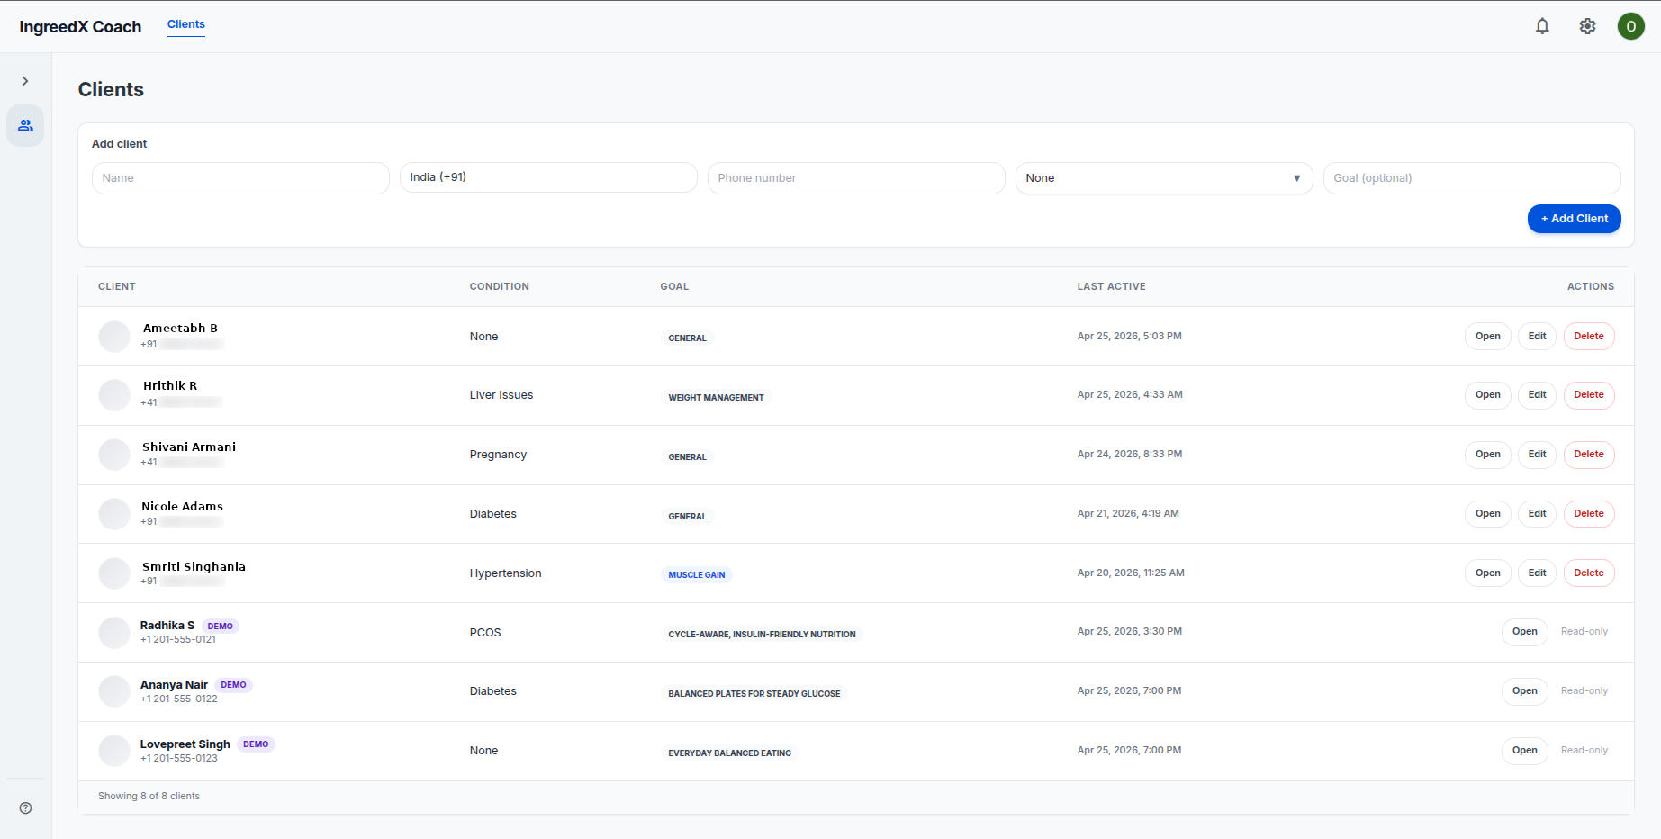The width and height of the screenshot is (1661, 839).
Task: Delete client Ameetabh B
Action: coord(1588,337)
